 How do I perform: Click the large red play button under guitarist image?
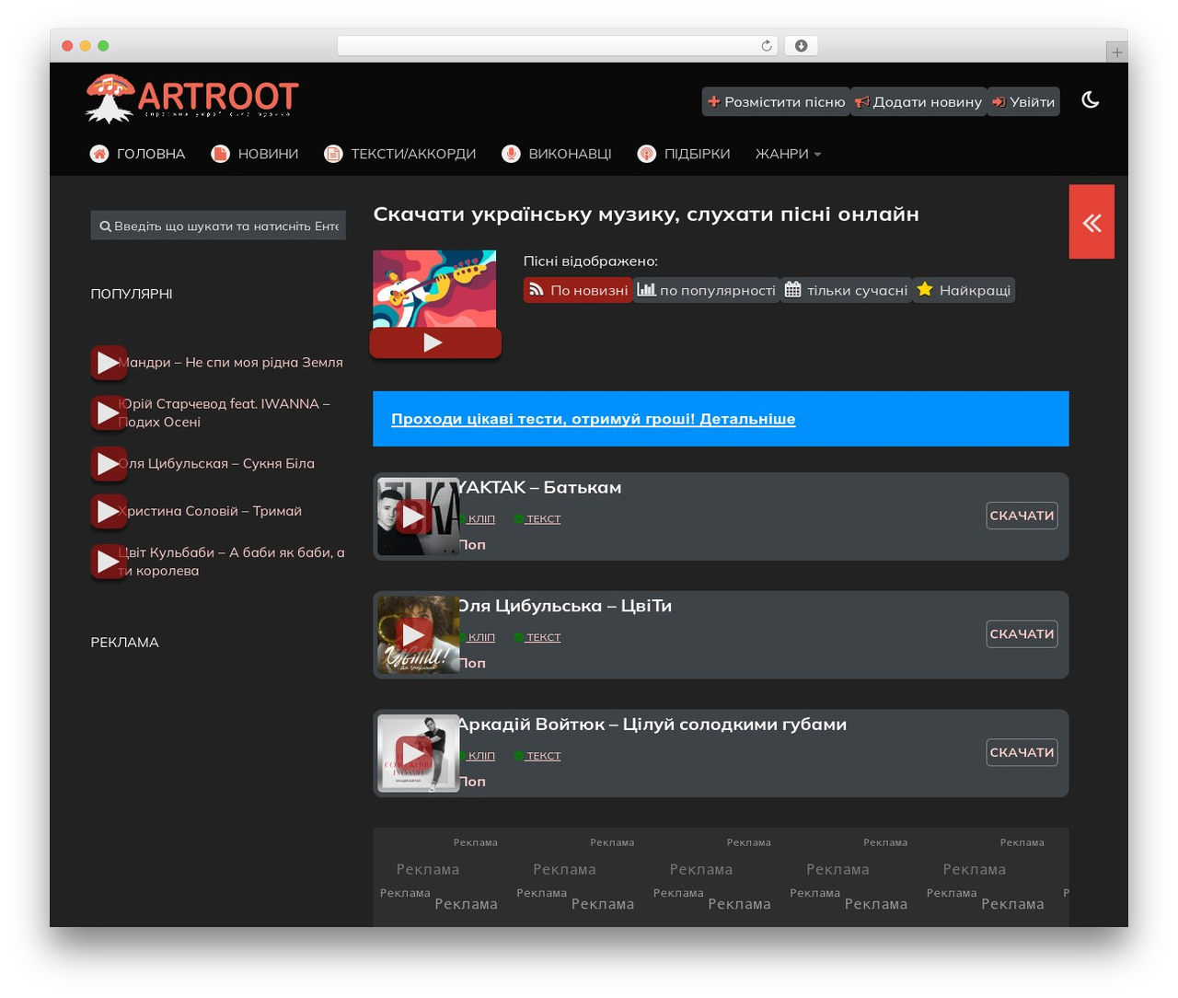(x=435, y=342)
